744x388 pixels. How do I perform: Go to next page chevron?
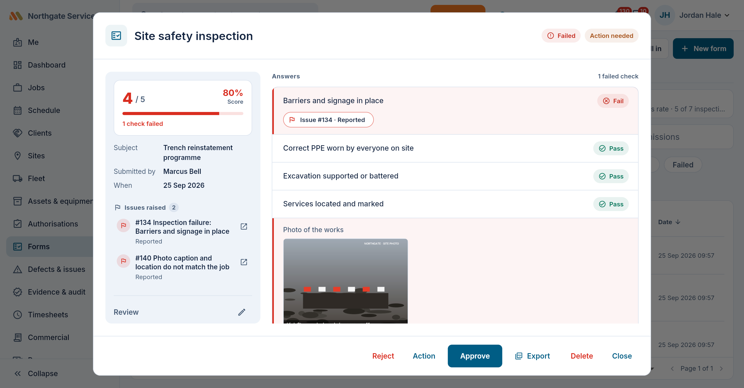(x=721, y=368)
